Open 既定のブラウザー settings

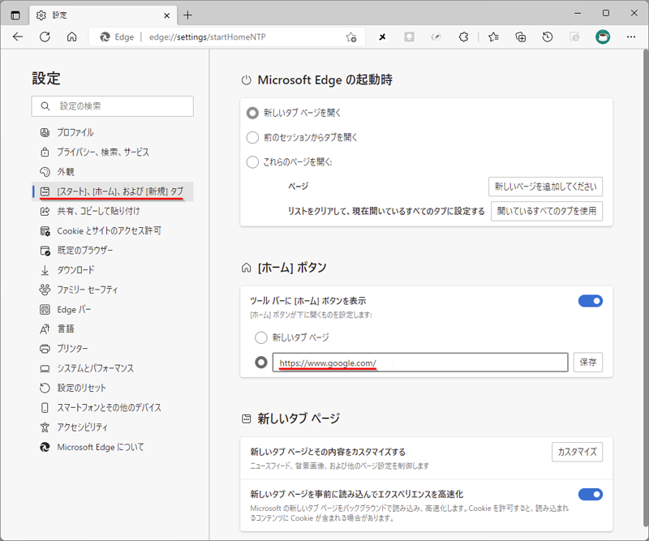[112, 251]
